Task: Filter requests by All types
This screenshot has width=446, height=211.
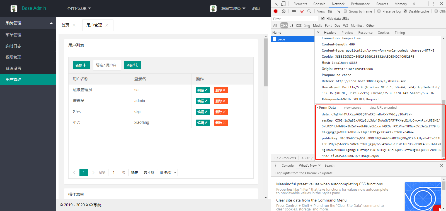Action: [x=275, y=25]
